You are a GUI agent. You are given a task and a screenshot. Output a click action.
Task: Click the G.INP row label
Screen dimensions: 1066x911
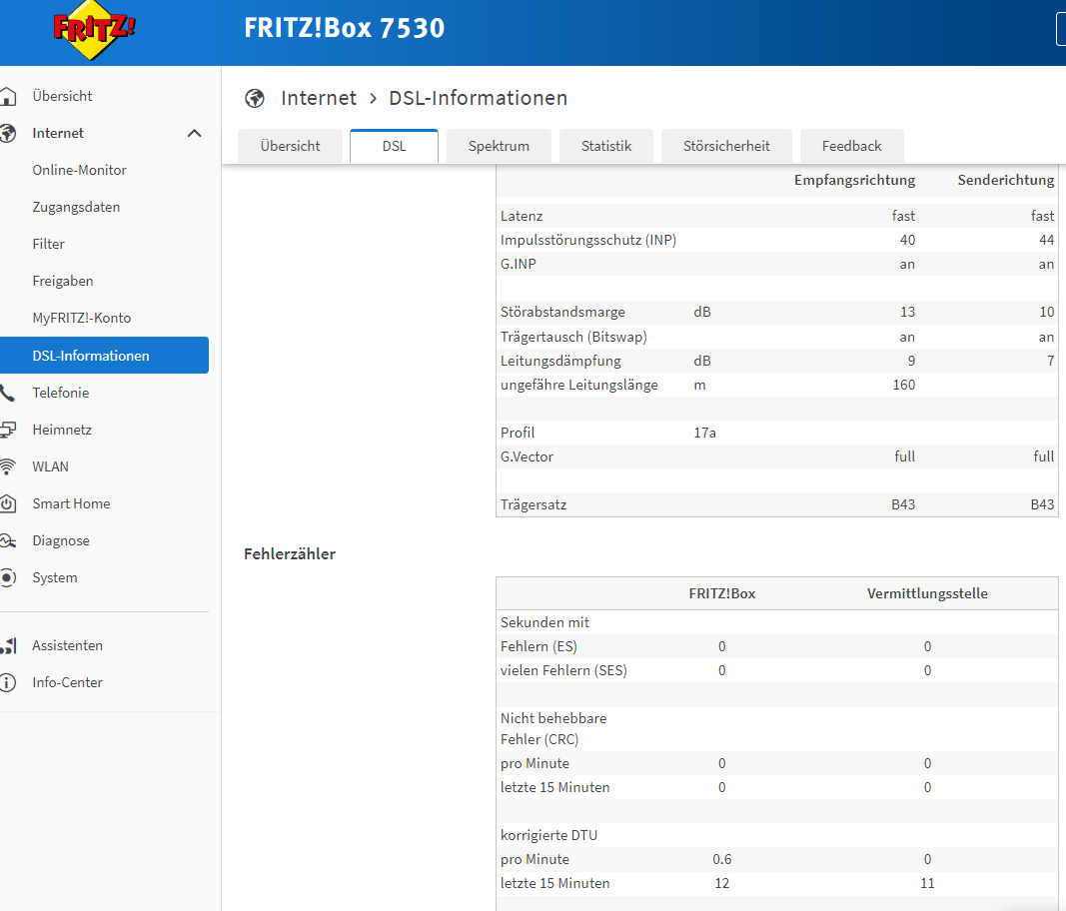519,265
